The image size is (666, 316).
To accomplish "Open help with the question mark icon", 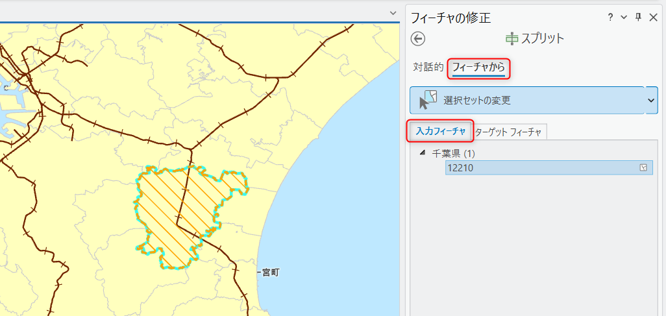I will (x=610, y=18).
